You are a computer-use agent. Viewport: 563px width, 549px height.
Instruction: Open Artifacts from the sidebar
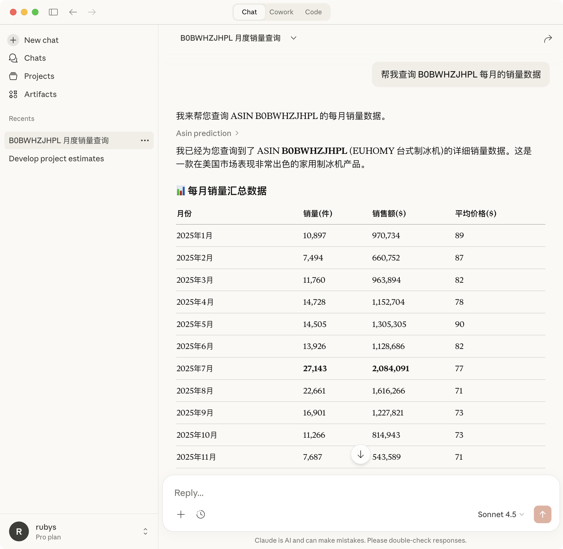(40, 94)
